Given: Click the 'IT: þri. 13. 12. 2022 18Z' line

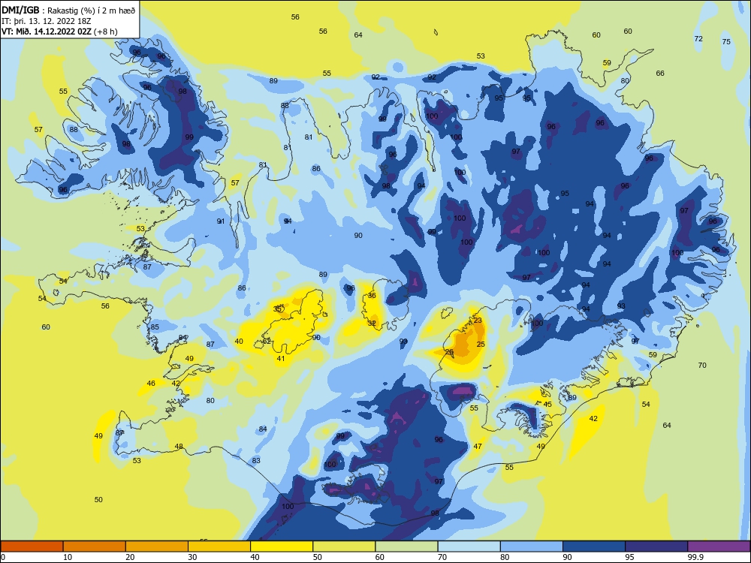Looking at the screenshot, I should click(x=47, y=21).
